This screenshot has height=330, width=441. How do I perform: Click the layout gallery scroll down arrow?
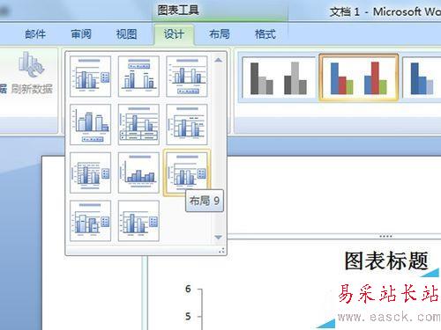coord(218,237)
